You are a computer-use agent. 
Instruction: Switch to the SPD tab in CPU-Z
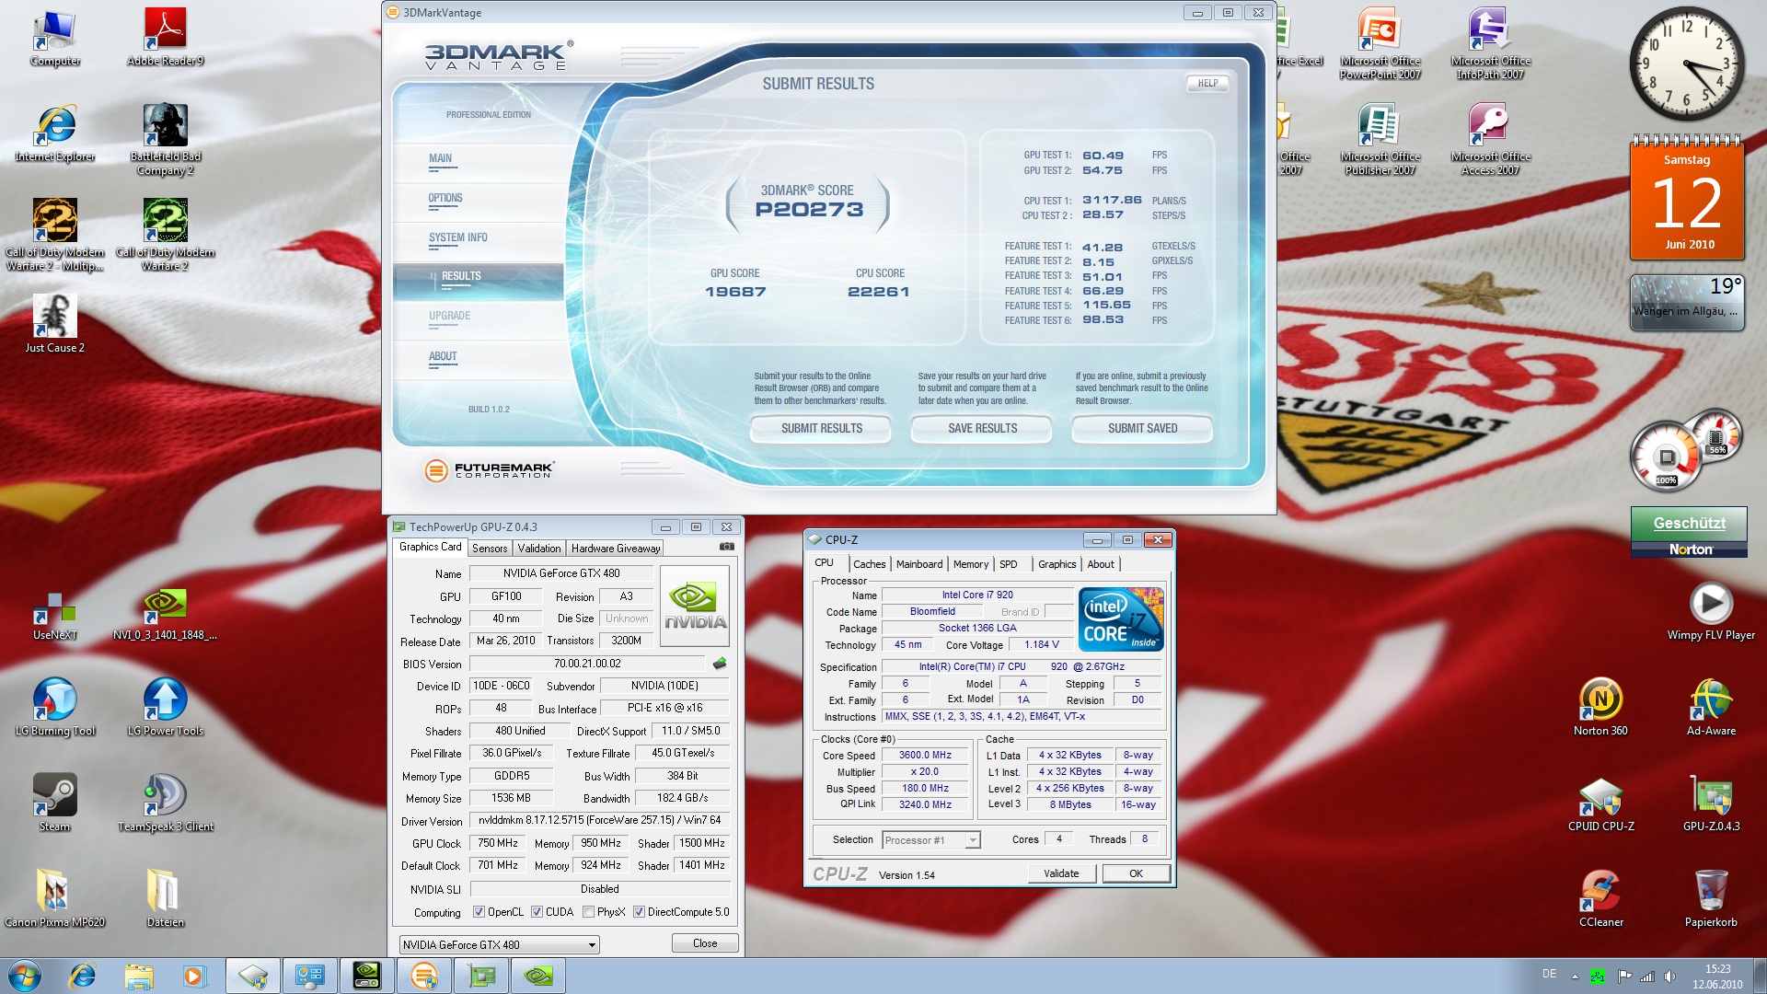click(1009, 564)
